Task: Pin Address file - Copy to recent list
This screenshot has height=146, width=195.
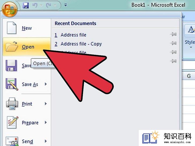Action: coord(173,43)
